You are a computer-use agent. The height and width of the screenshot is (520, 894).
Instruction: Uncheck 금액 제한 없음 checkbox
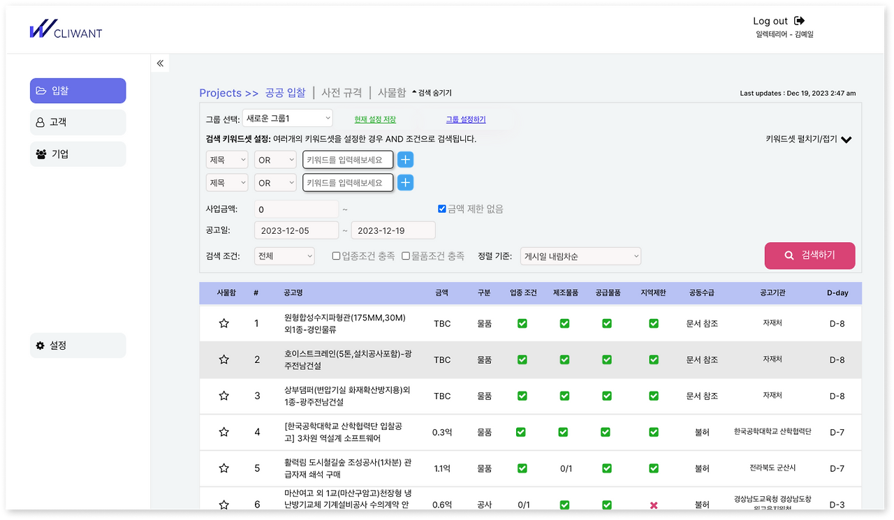point(441,209)
